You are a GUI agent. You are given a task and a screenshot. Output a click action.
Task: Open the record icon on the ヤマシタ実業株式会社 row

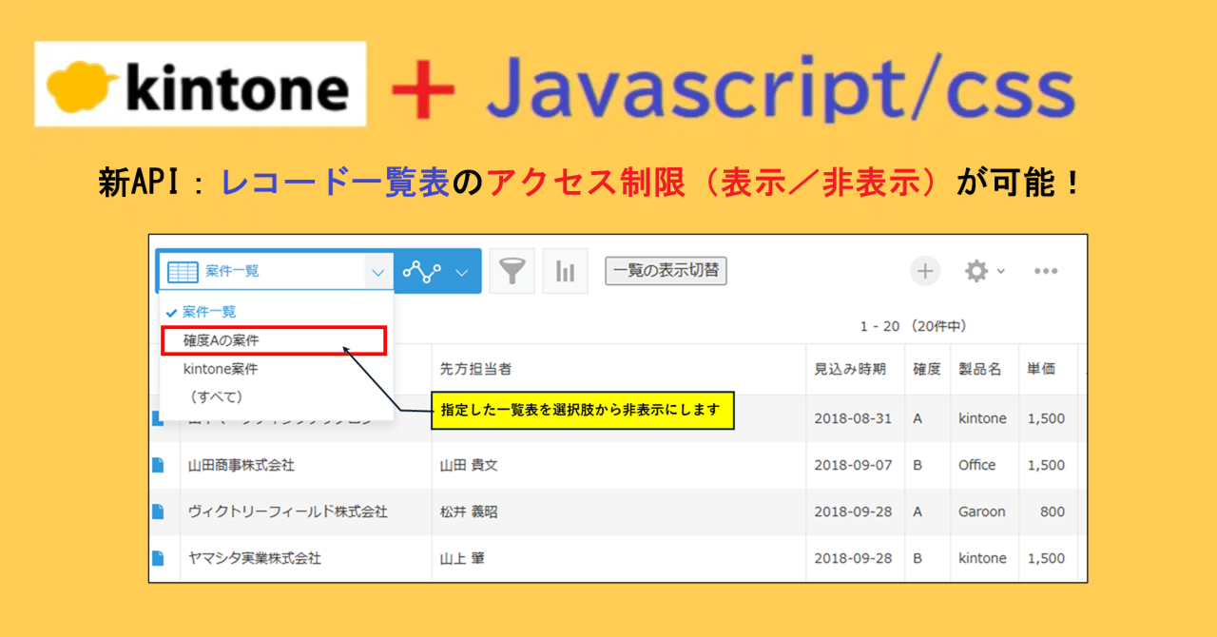(161, 558)
